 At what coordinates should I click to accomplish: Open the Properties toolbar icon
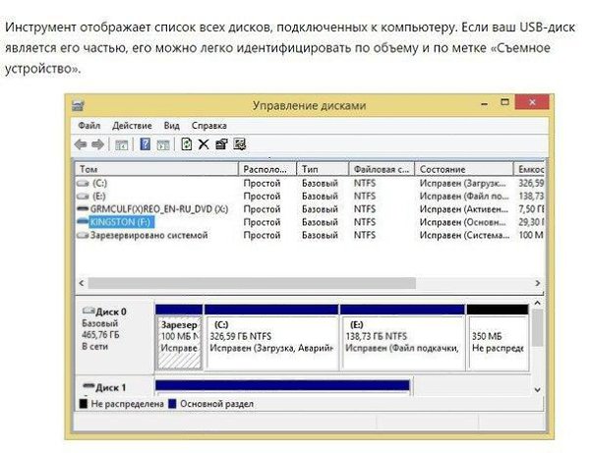click(221, 144)
